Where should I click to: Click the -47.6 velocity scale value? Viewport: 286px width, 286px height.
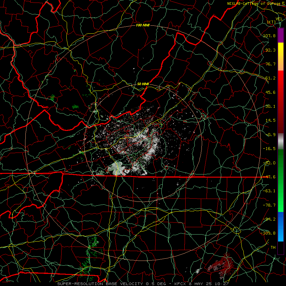point(269,177)
